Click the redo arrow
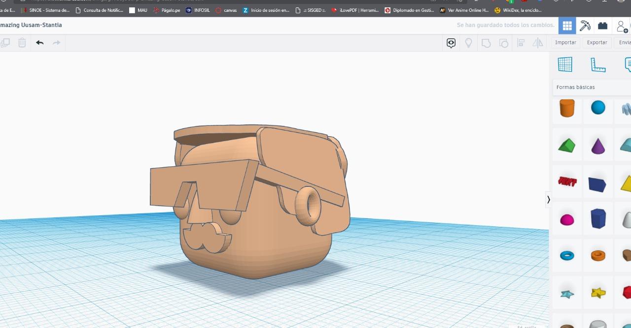 tap(56, 43)
